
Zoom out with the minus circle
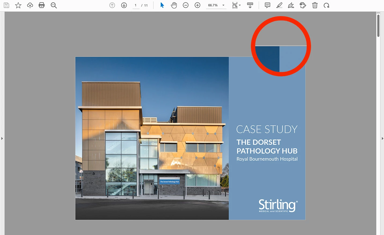[186, 5]
